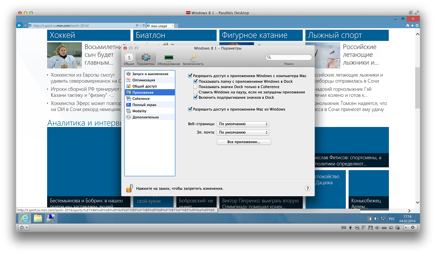
Task: Enable Показывать значки Dock только в Coherence
Action: [x=195, y=87]
